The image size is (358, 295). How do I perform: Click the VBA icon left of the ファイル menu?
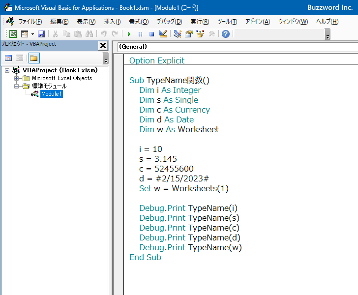tap(10, 22)
